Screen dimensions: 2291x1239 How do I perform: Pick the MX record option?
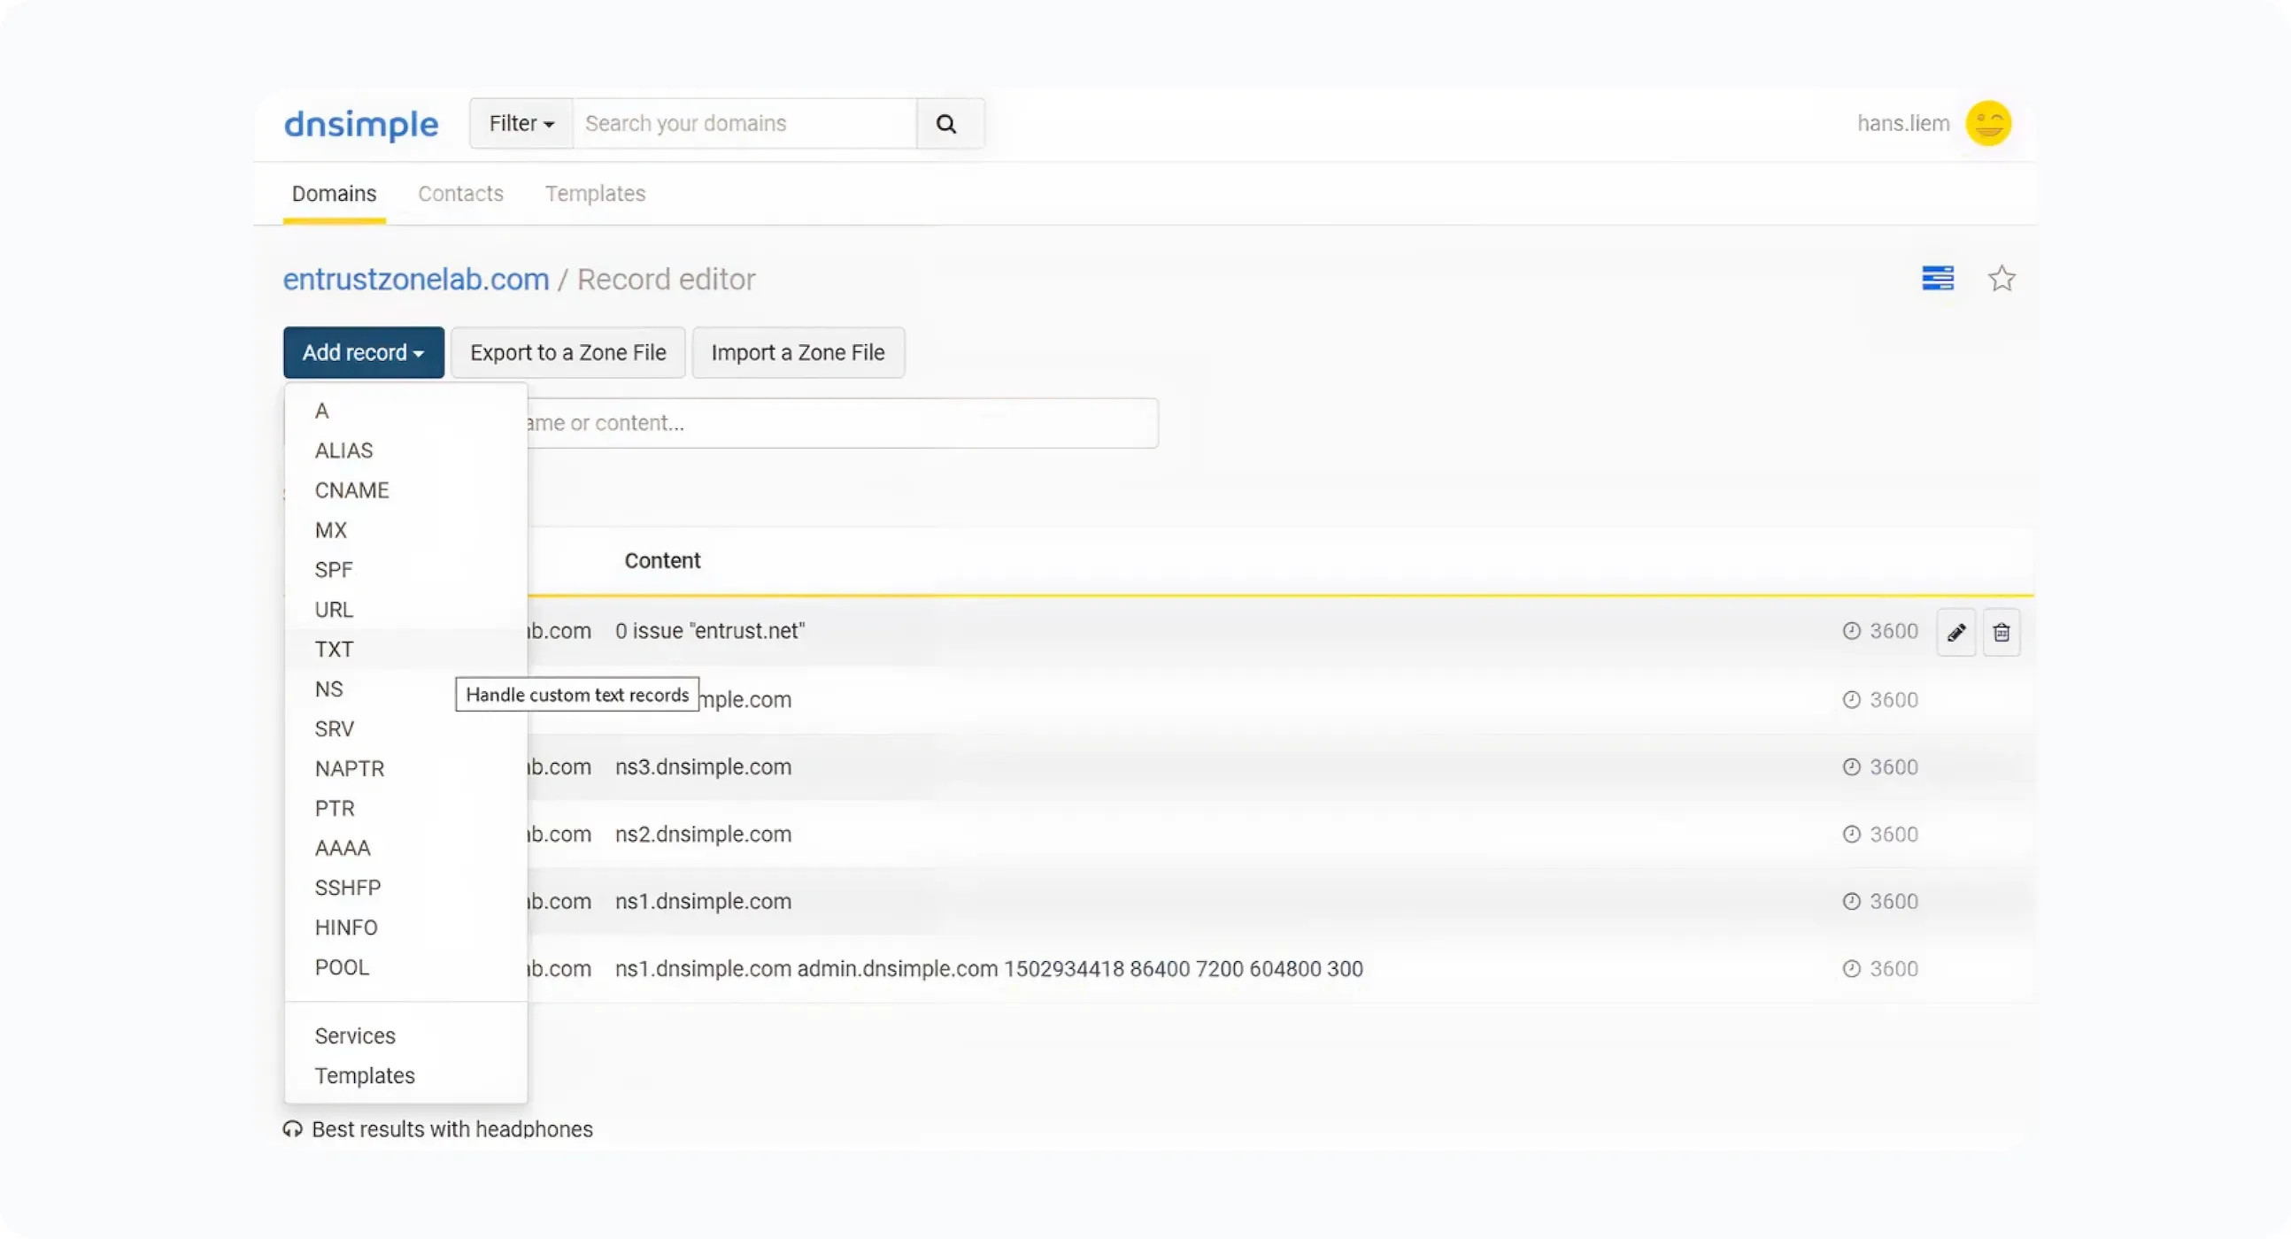coord(330,531)
